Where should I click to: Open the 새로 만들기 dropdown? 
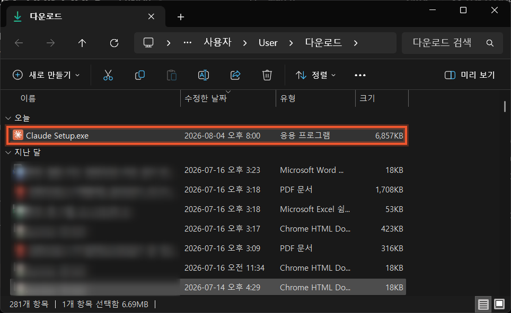tap(46, 75)
